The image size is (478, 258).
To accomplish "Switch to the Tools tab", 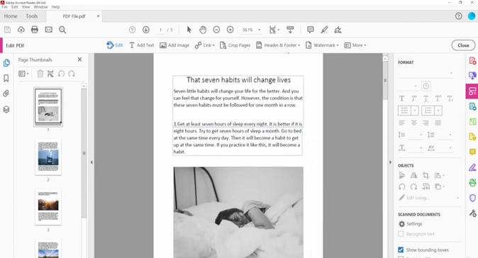I will click(32, 16).
